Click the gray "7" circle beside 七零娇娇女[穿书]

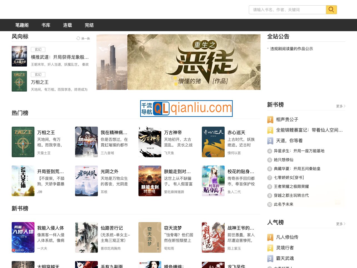click(x=270, y=178)
